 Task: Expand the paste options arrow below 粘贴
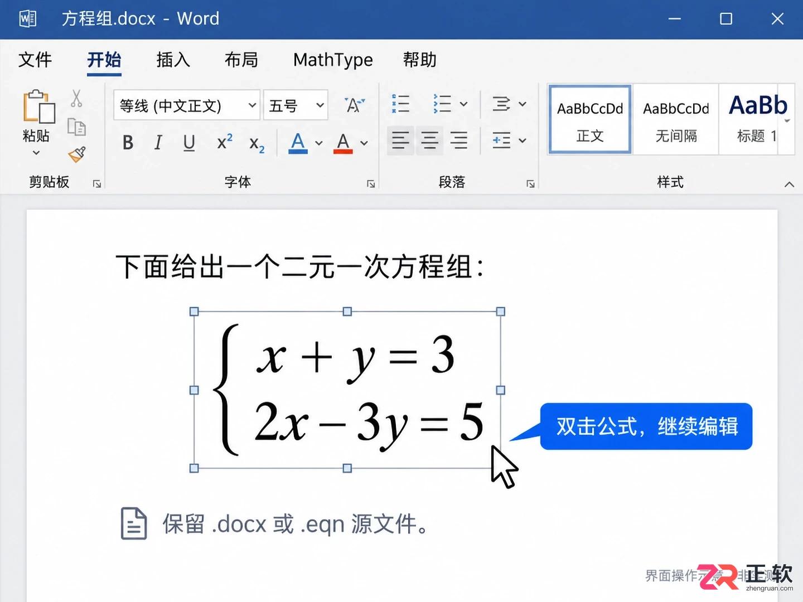36,153
